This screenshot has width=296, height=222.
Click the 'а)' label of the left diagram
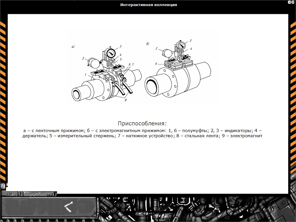(x=73, y=46)
